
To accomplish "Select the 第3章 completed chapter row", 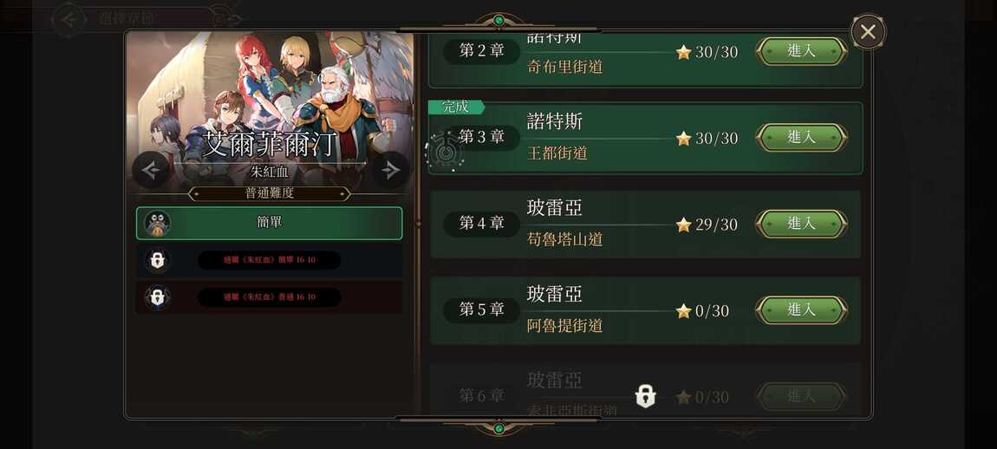I will click(x=645, y=137).
